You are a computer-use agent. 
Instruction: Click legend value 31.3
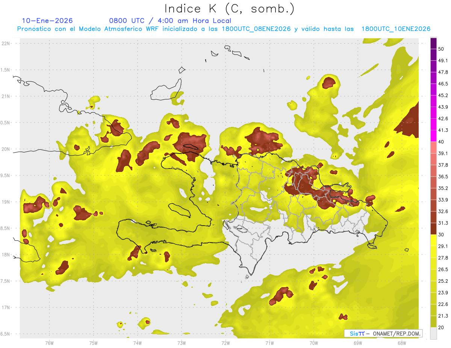(x=443, y=223)
